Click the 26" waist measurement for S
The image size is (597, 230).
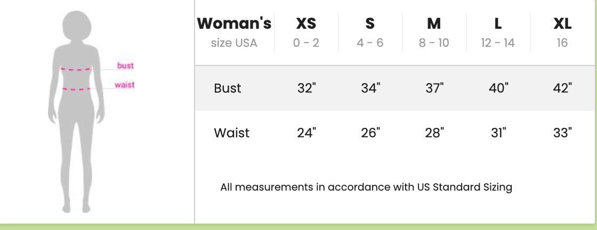[370, 133]
